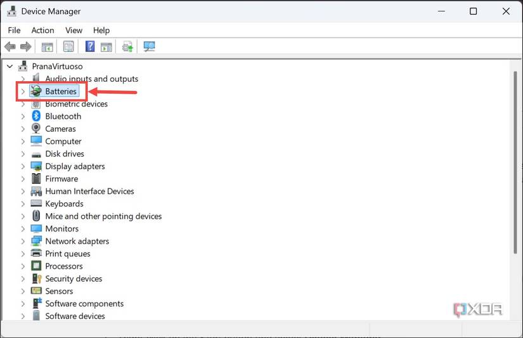Screen dimensions: 523x338
Task: Expand the Bluetooth category chevron
Action: click(23, 117)
